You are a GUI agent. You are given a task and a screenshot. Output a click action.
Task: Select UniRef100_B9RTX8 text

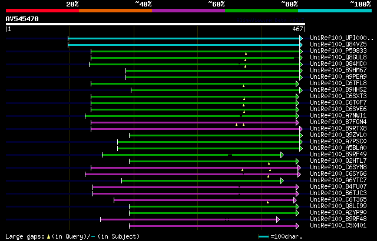click(x=338, y=129)
